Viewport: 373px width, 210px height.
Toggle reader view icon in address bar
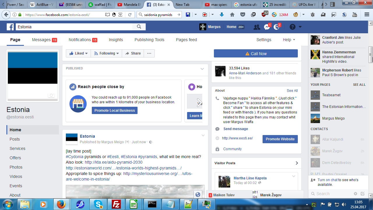coord(108,15)
